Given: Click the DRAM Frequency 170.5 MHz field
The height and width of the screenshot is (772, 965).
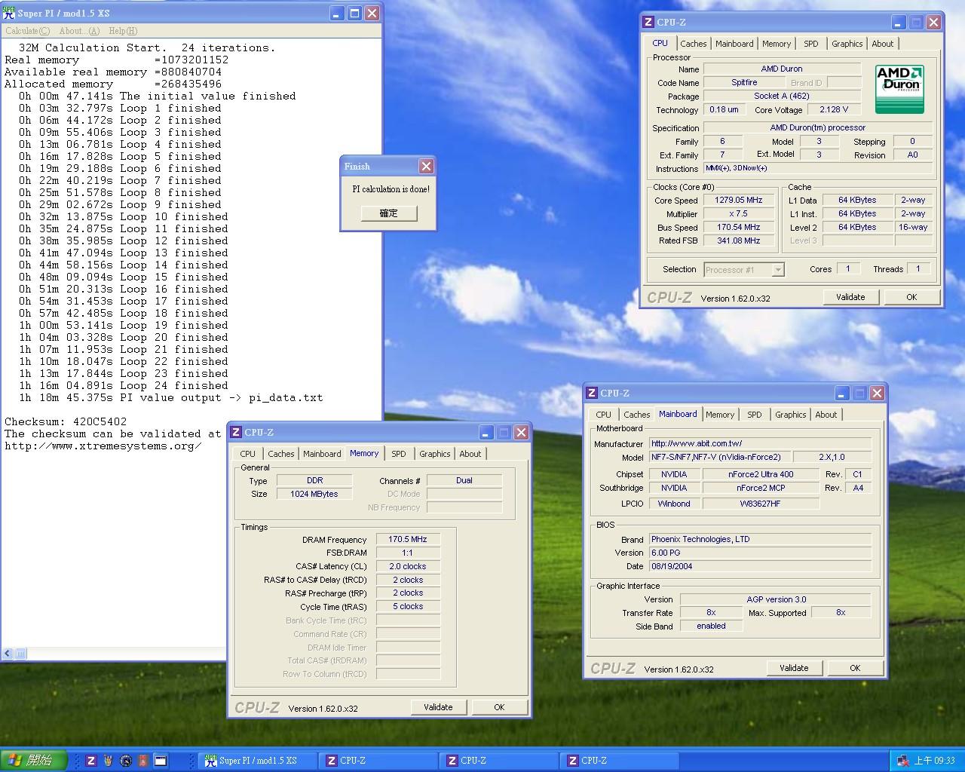Looking at the screenshot, I should point(408,540).
